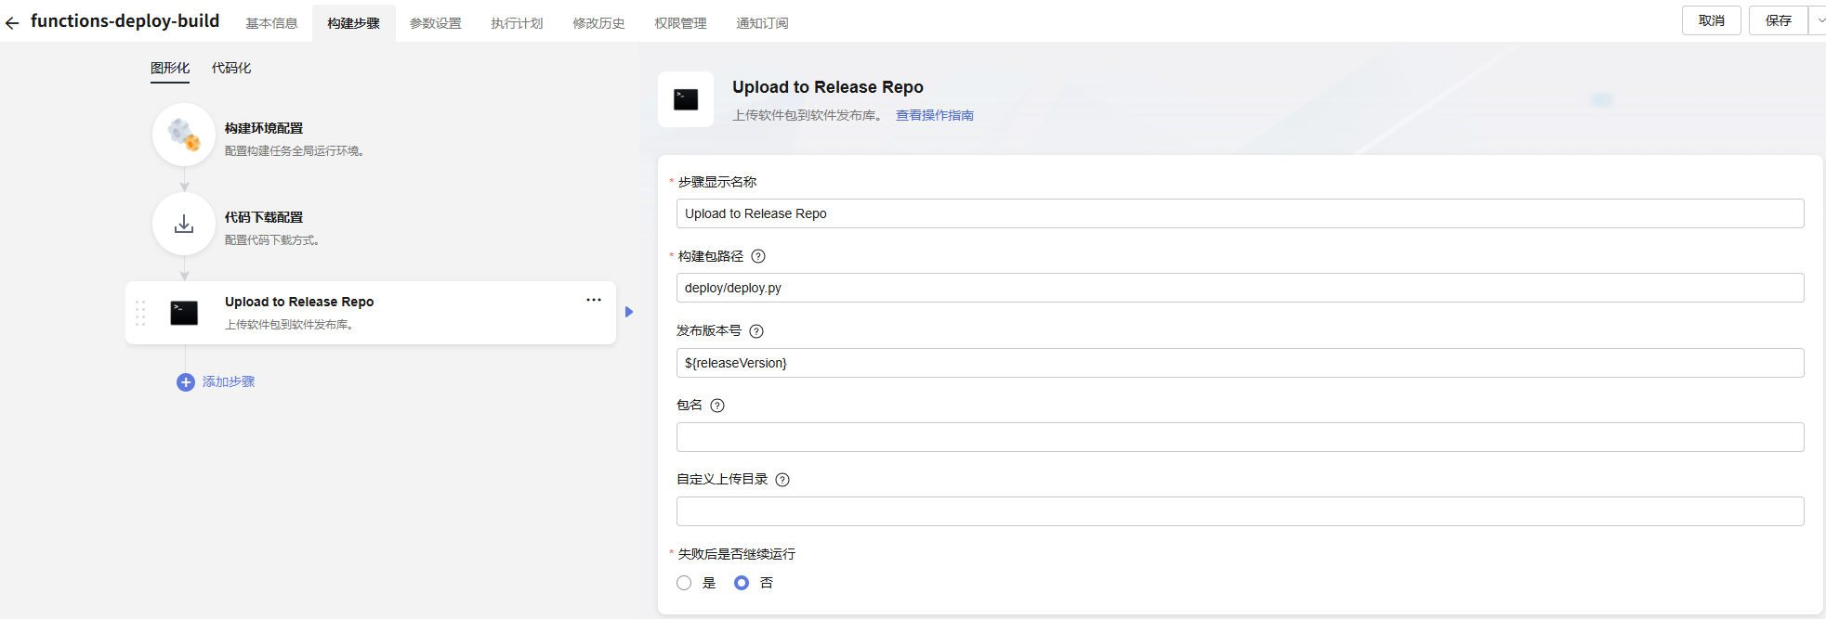Image resolution: width=1826 pixels, height=619 pixels.
Task: Switch to the 参数设置 tab
Action: point(435,23)
